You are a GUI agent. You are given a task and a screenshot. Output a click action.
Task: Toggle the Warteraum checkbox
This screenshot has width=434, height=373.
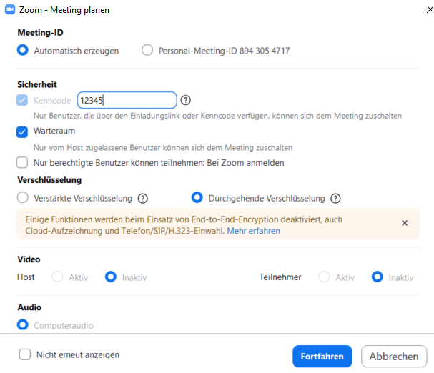(22, 132)
